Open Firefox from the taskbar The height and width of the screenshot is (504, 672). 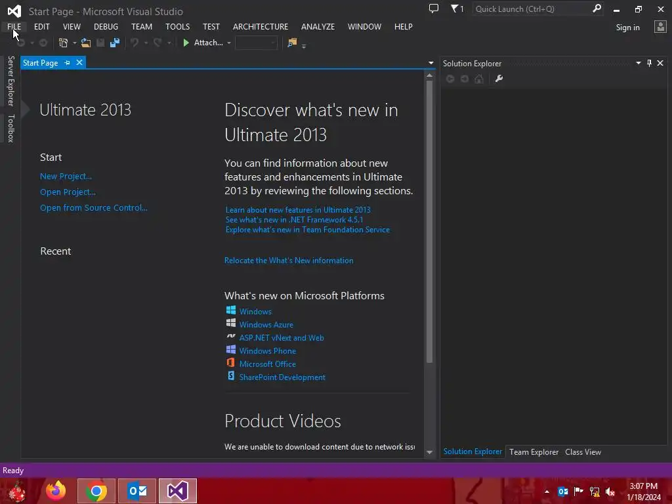click(x=56, y=491)
